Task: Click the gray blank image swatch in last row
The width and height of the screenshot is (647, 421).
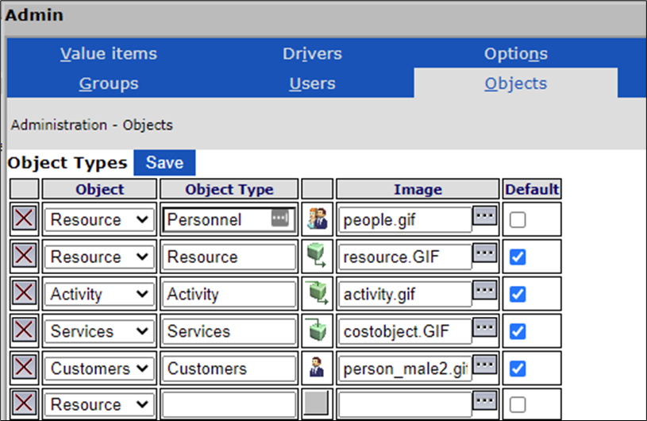Action: (318, 404)
